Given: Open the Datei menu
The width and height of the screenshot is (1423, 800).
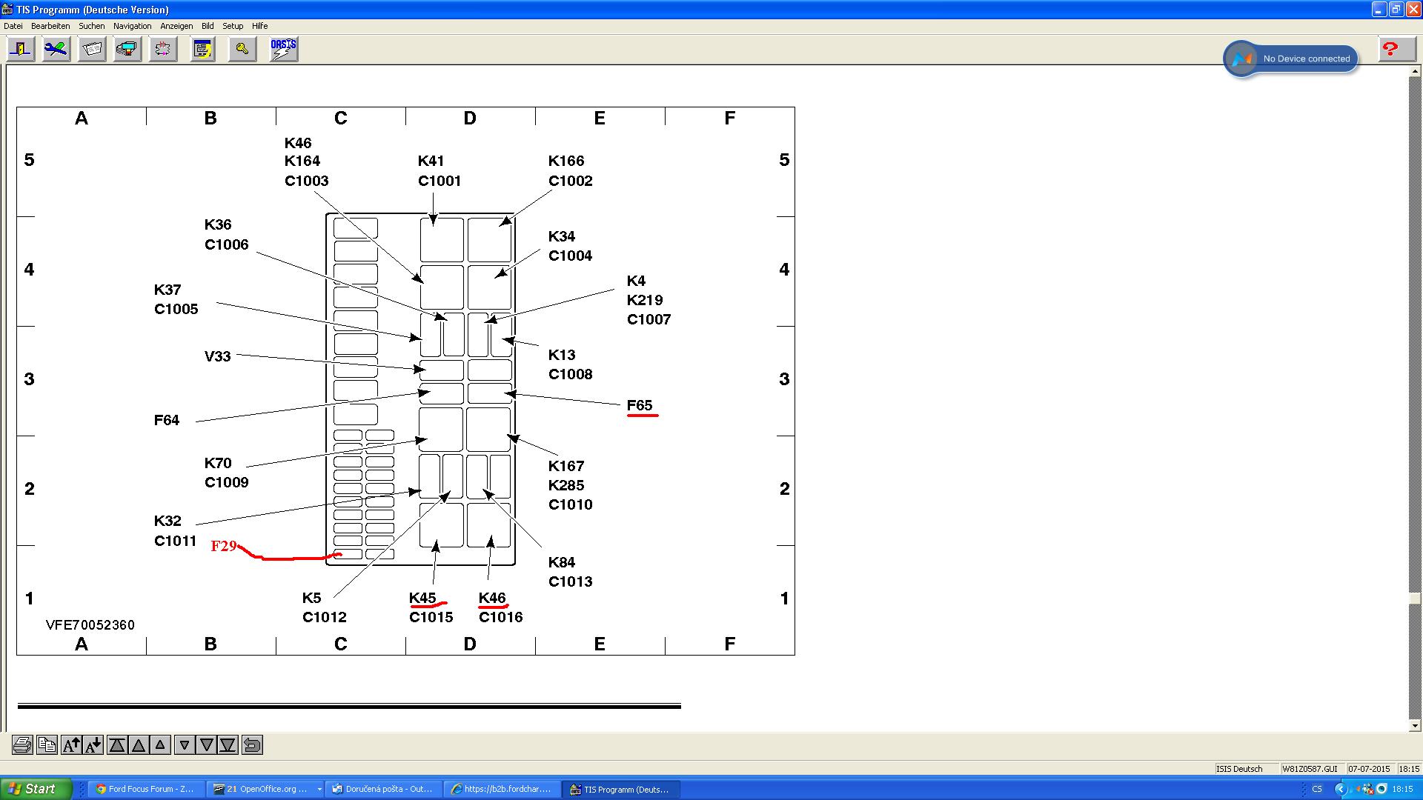Looking at the screenshot, I should (13, 26).
